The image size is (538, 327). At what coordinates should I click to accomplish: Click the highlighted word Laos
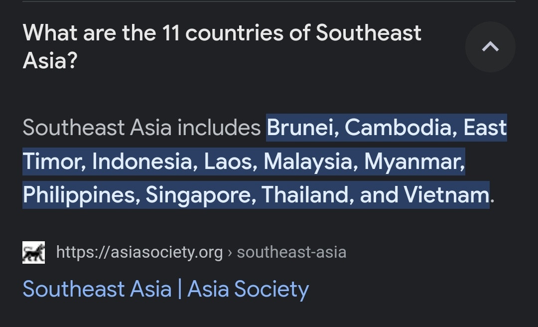point(231,162)
